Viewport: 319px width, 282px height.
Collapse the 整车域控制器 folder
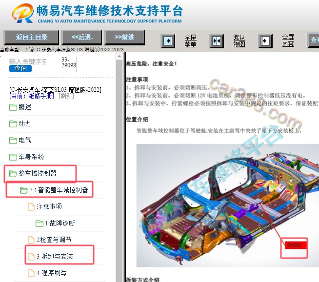pyautogui.click(x=38, y=173)
